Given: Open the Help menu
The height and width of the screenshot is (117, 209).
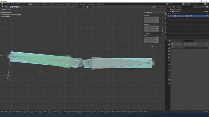Looking at the screenshot, I should tap(24, 4).
